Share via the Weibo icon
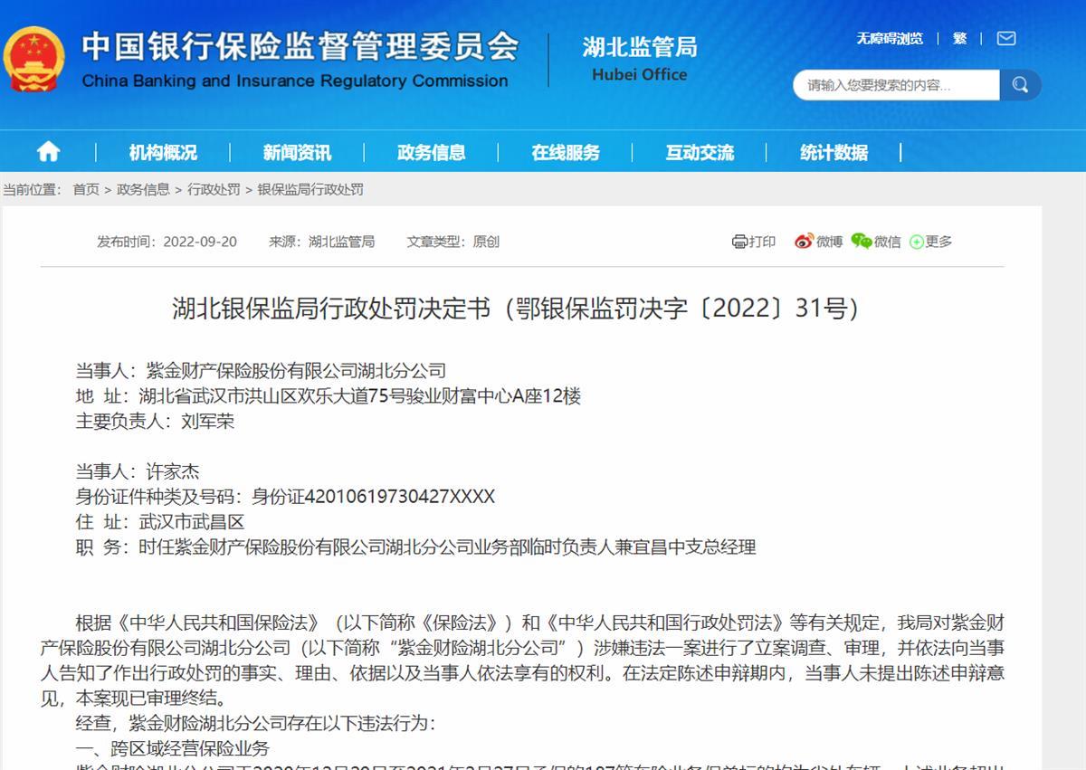1086x770 pixels. pos(804,242)
